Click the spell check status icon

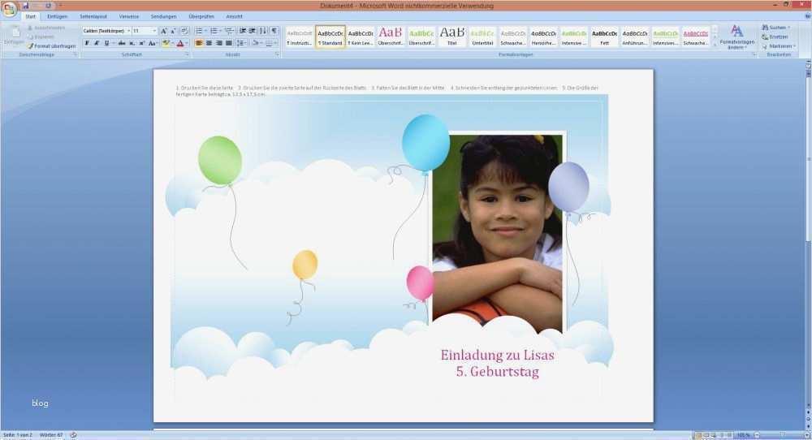74,435
